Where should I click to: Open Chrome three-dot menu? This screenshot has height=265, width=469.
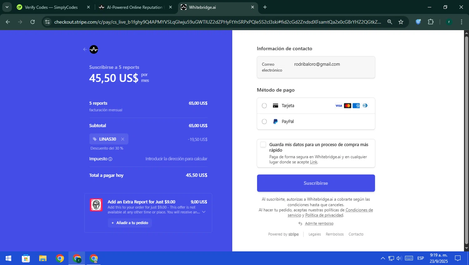click(461, 22)
